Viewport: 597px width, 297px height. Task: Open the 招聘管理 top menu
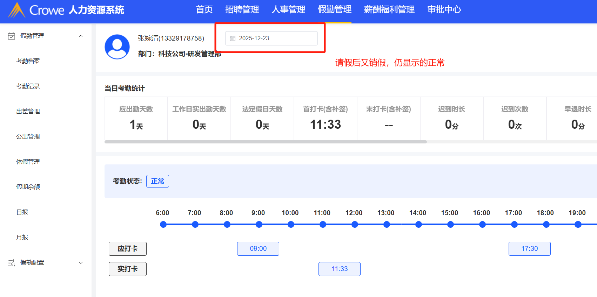click(x=242, y=9)
